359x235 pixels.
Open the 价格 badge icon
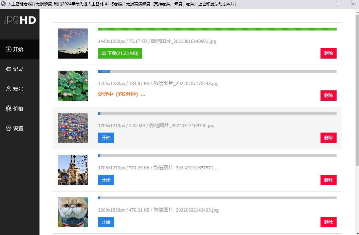click(x=8, y=108)
